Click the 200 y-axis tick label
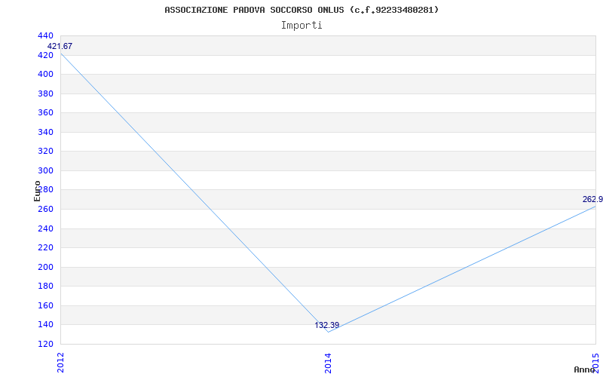The height and width of the screenshot is (377, 603). point(45,267)
